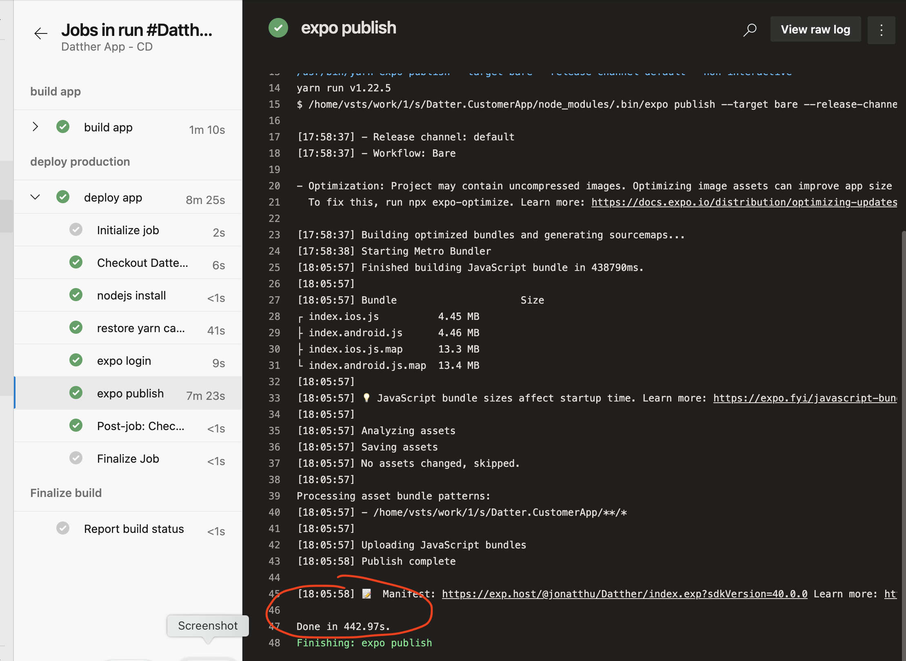Select the expo publish step in sidebar

[130, 393]
